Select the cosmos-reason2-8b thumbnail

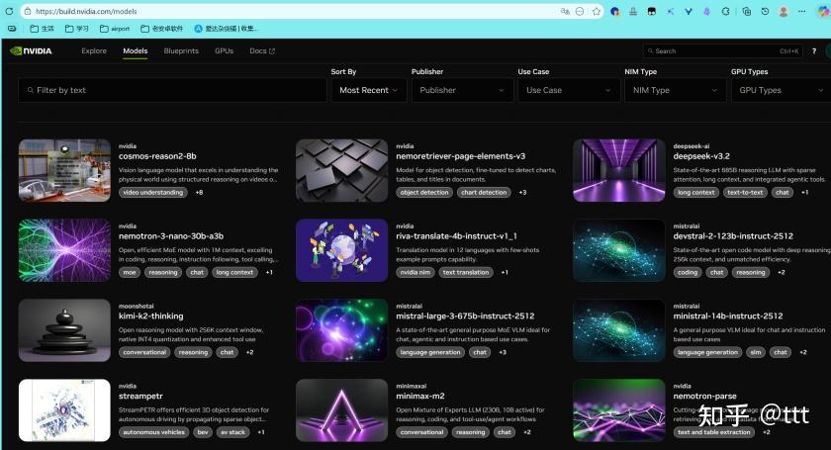click(64, 170)
